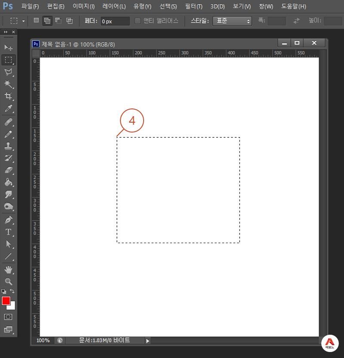Click swap width and height icon

point(296,21)
